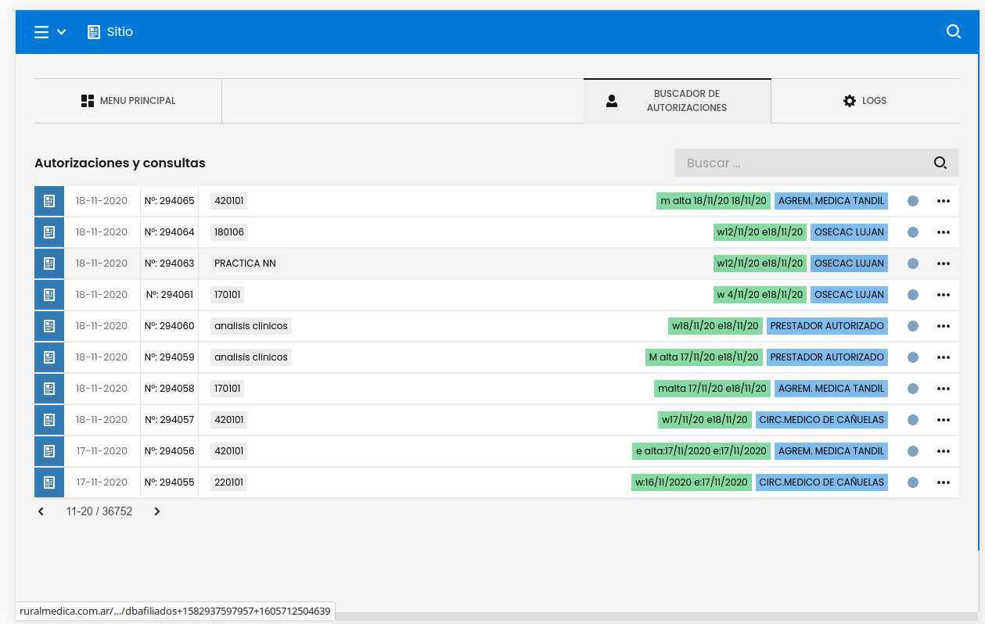The width and height of the screenshot is (985, 624).
Task: Open the three-dot menu for Nº 294057
Action: coord(944,420)
